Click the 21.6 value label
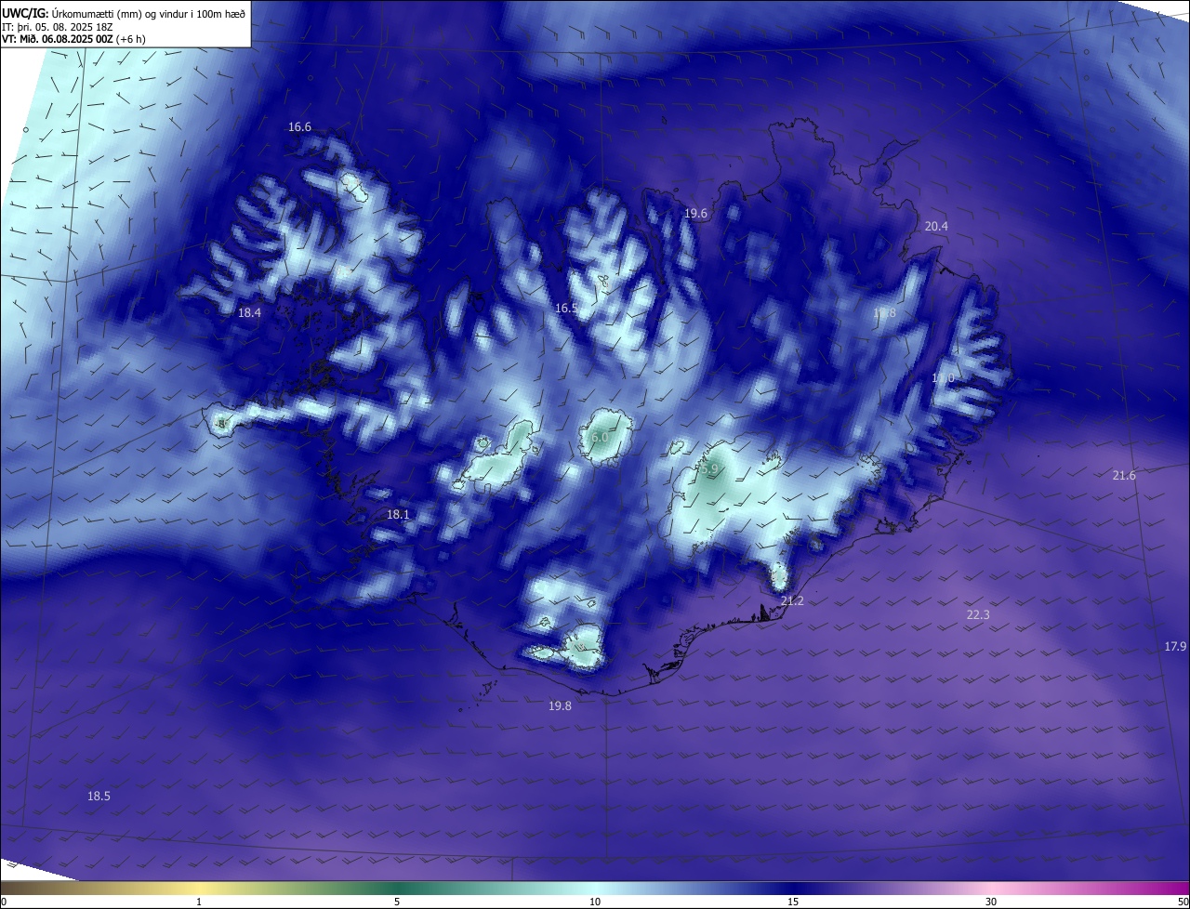This screenshot has width=1190, height=909. [1124, 476]
